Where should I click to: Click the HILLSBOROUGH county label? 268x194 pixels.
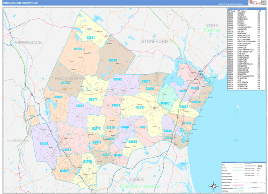[x=17, y=141]
